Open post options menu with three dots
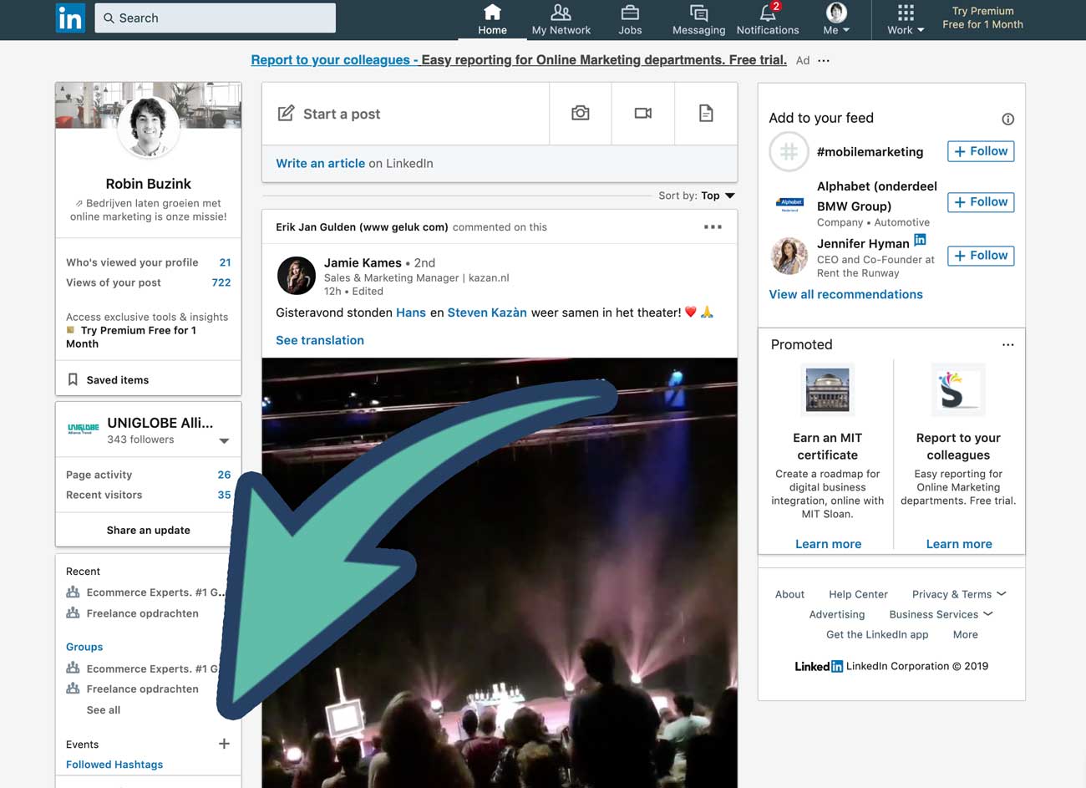1086x788 pixels. pyautogui.click(x=713, y=226)
